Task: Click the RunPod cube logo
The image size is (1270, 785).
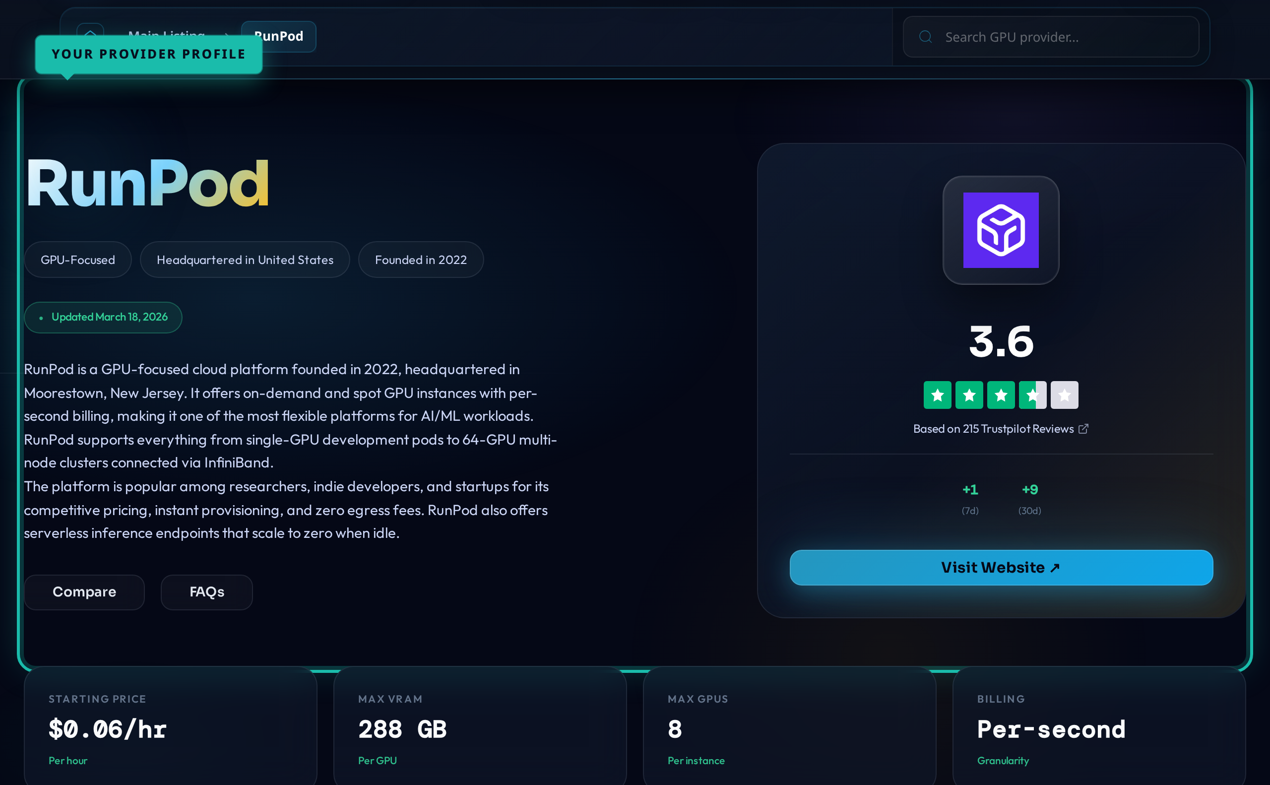Action: tap(1001, 230)
